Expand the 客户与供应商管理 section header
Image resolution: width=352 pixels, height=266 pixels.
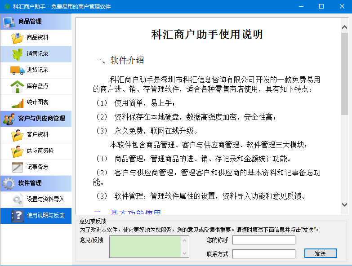[x=36, y=118]
